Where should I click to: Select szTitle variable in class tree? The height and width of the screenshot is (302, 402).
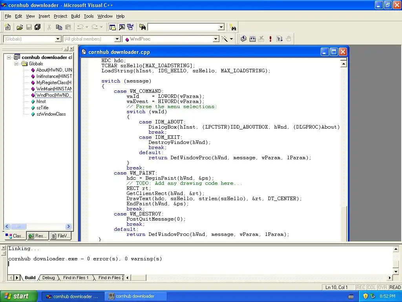click(x=42, y=108)
